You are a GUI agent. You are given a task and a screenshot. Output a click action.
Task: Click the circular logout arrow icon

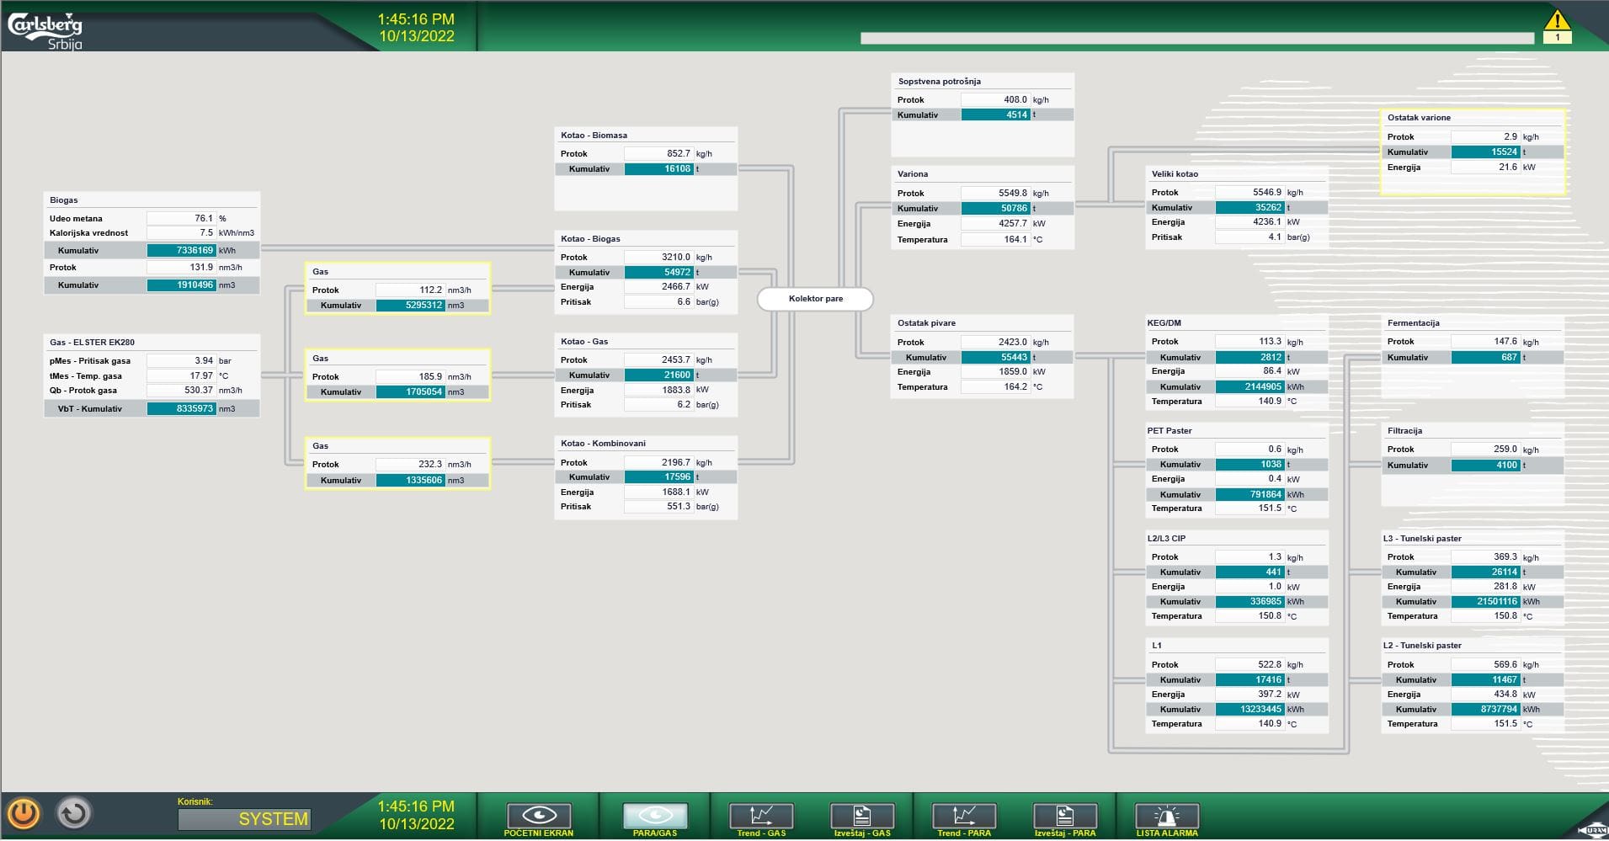(x=72, y=812)
